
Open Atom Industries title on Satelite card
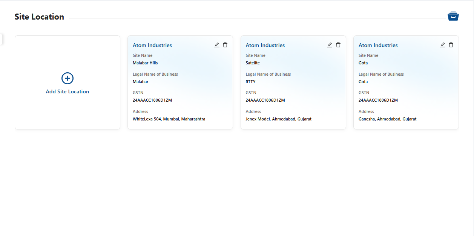265,45
